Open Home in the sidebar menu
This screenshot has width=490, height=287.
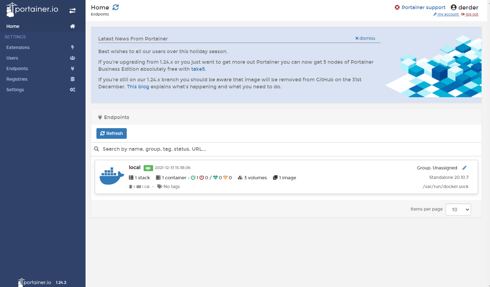pos(43,26)
